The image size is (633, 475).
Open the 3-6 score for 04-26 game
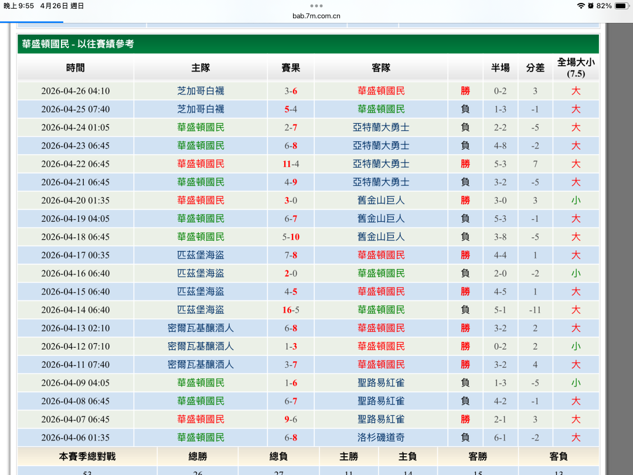tap(291, 91)
